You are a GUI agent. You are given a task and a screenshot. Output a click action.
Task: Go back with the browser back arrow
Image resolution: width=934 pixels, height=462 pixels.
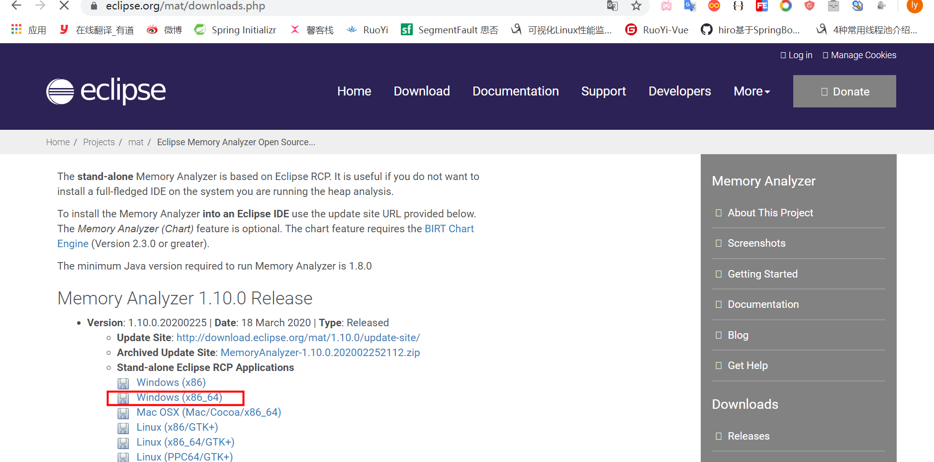pyautogui.click(x=16, y=5)
